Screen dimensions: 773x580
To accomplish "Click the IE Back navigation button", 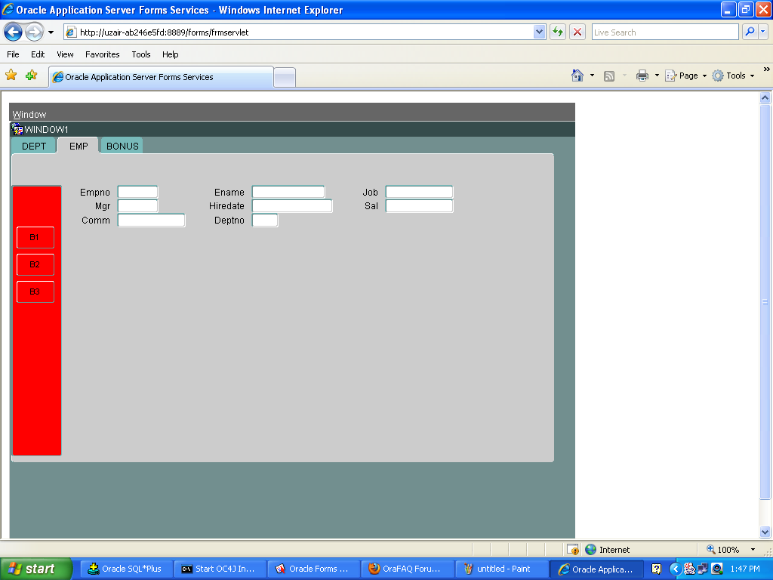I will point(14,32).
